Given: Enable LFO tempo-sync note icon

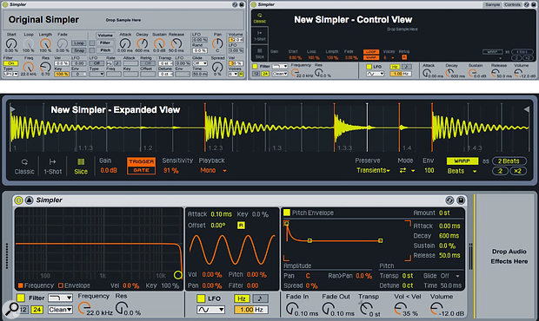Looking at the screenshot, I should [x=260, y=298].
